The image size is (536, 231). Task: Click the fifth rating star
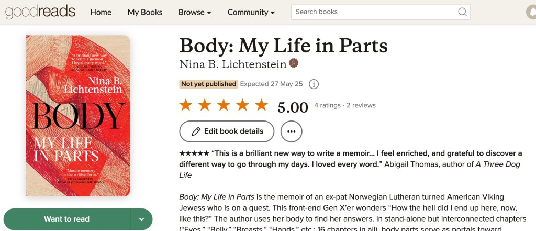(261, 105)
